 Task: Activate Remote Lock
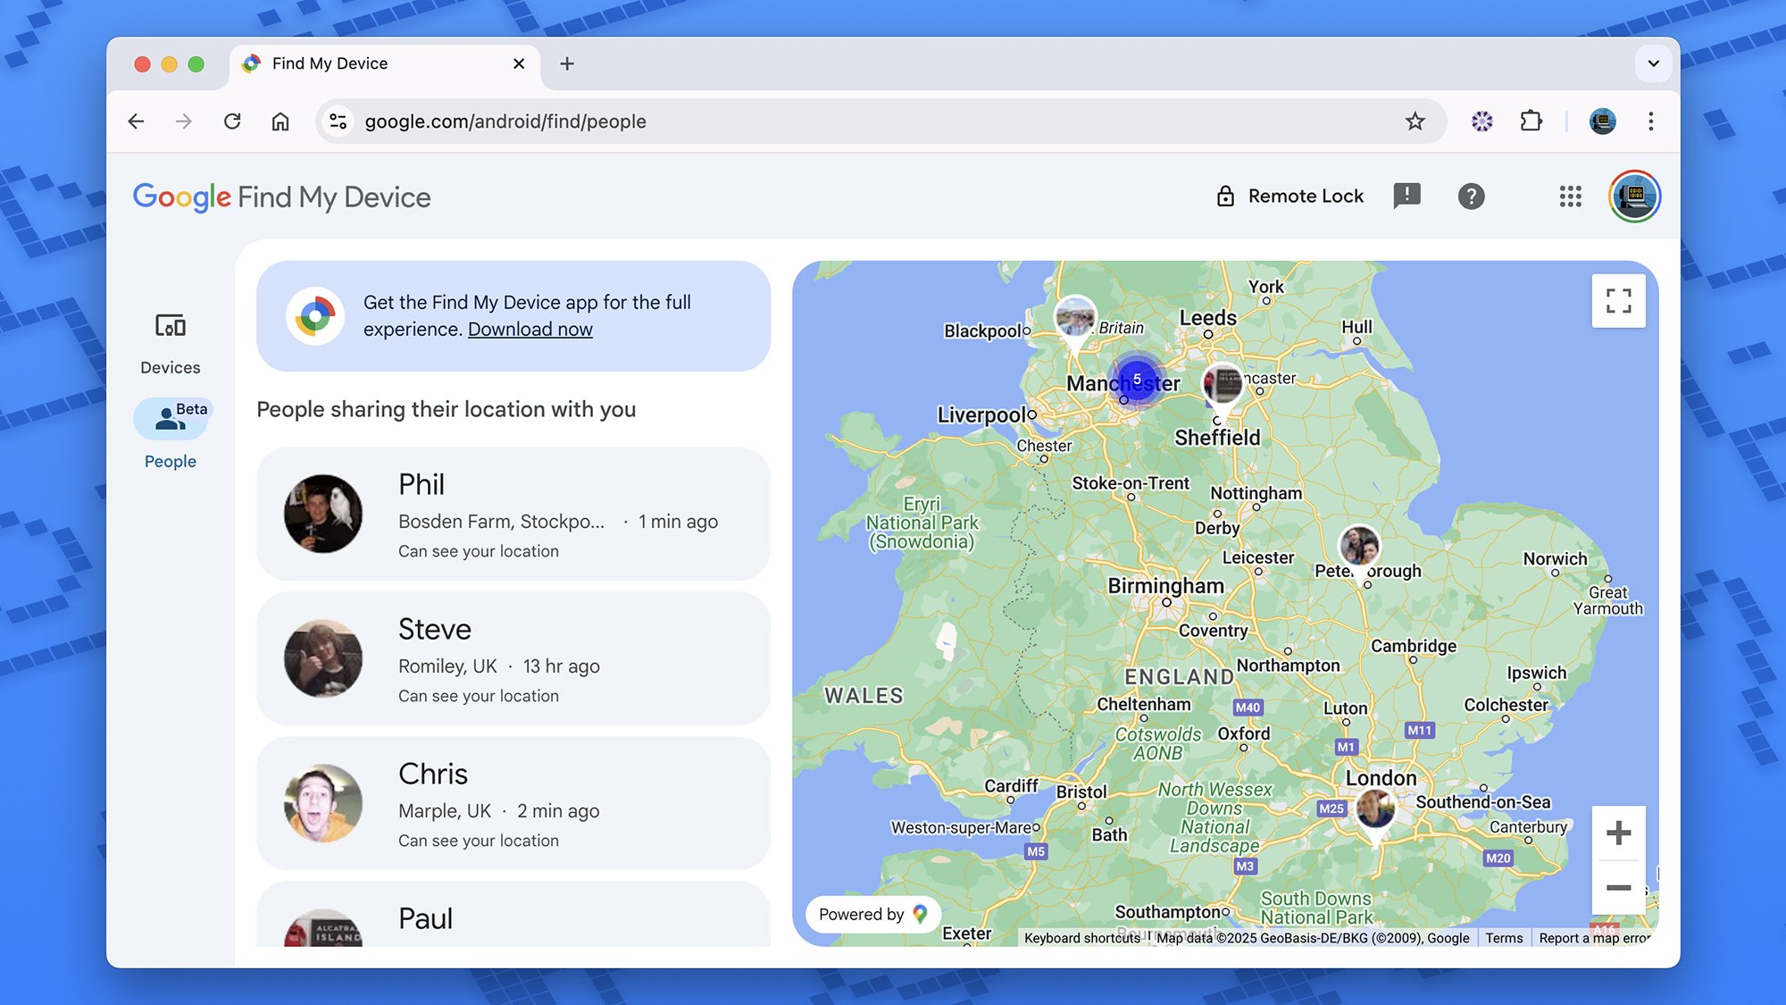point(1289,196)
